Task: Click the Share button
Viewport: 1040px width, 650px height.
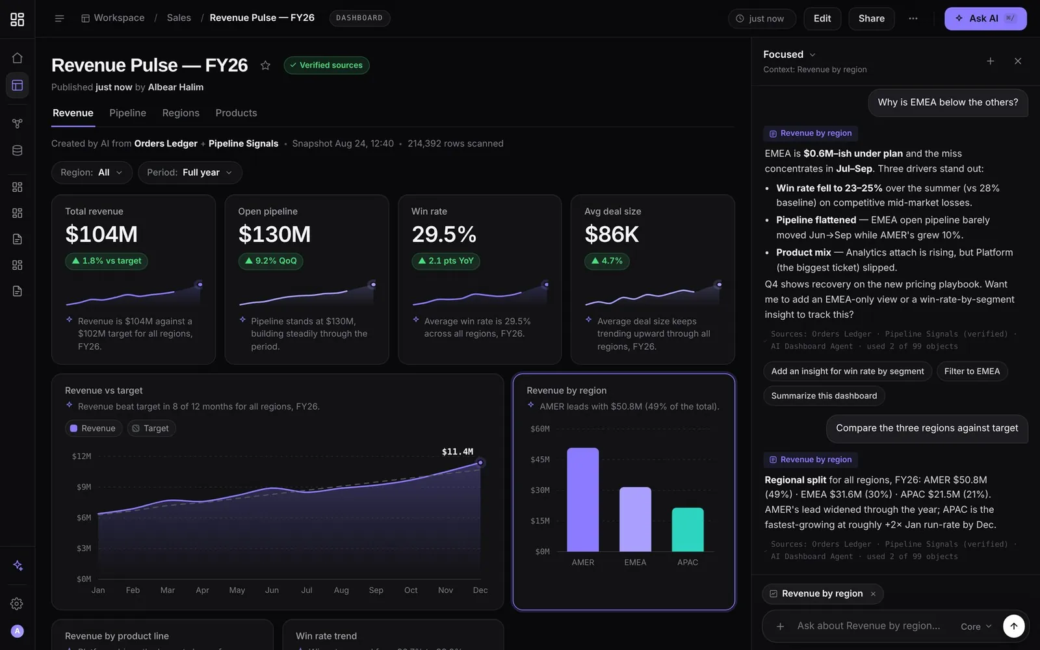Action: pyautogui.click(x=872, y=18)
